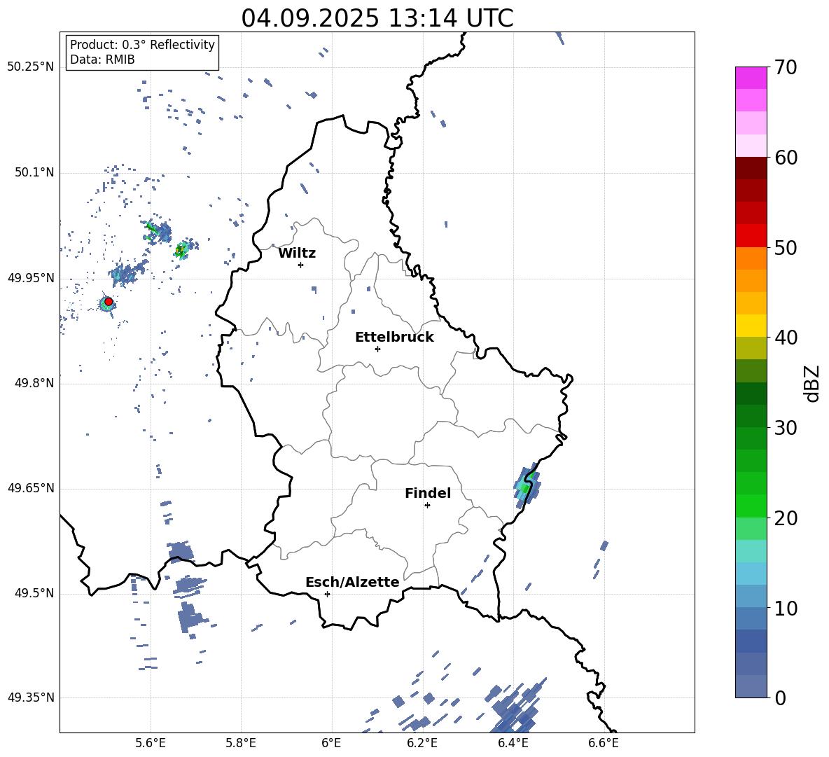Click the 6.6°E longitude label
This screenshot has height=757, width=829.
coord(604,744)
